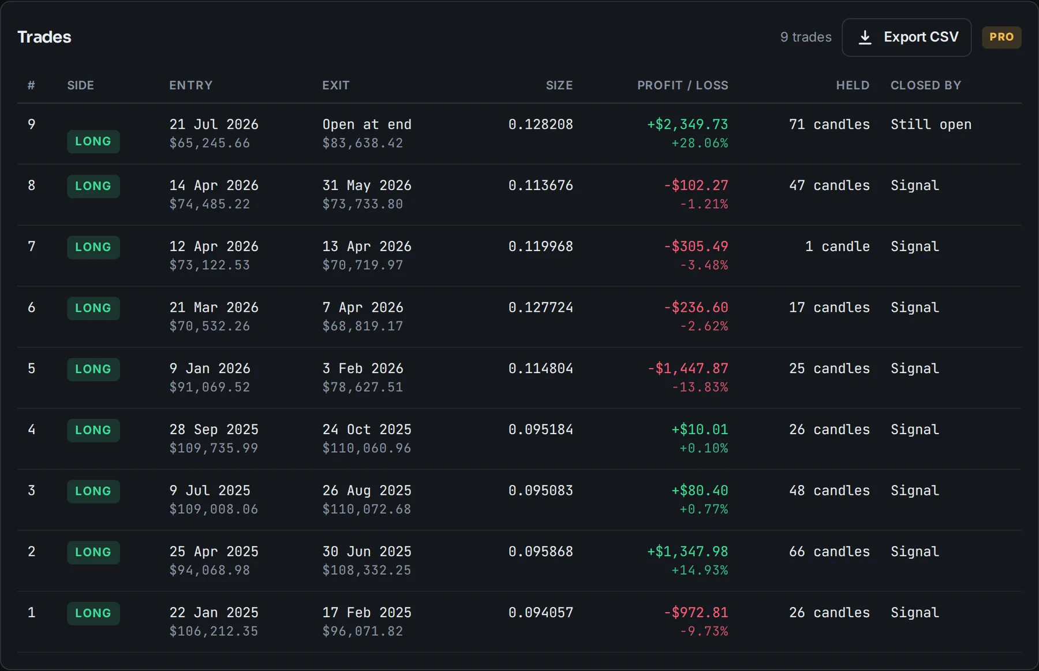Click the Trades heading

point(44,37)
